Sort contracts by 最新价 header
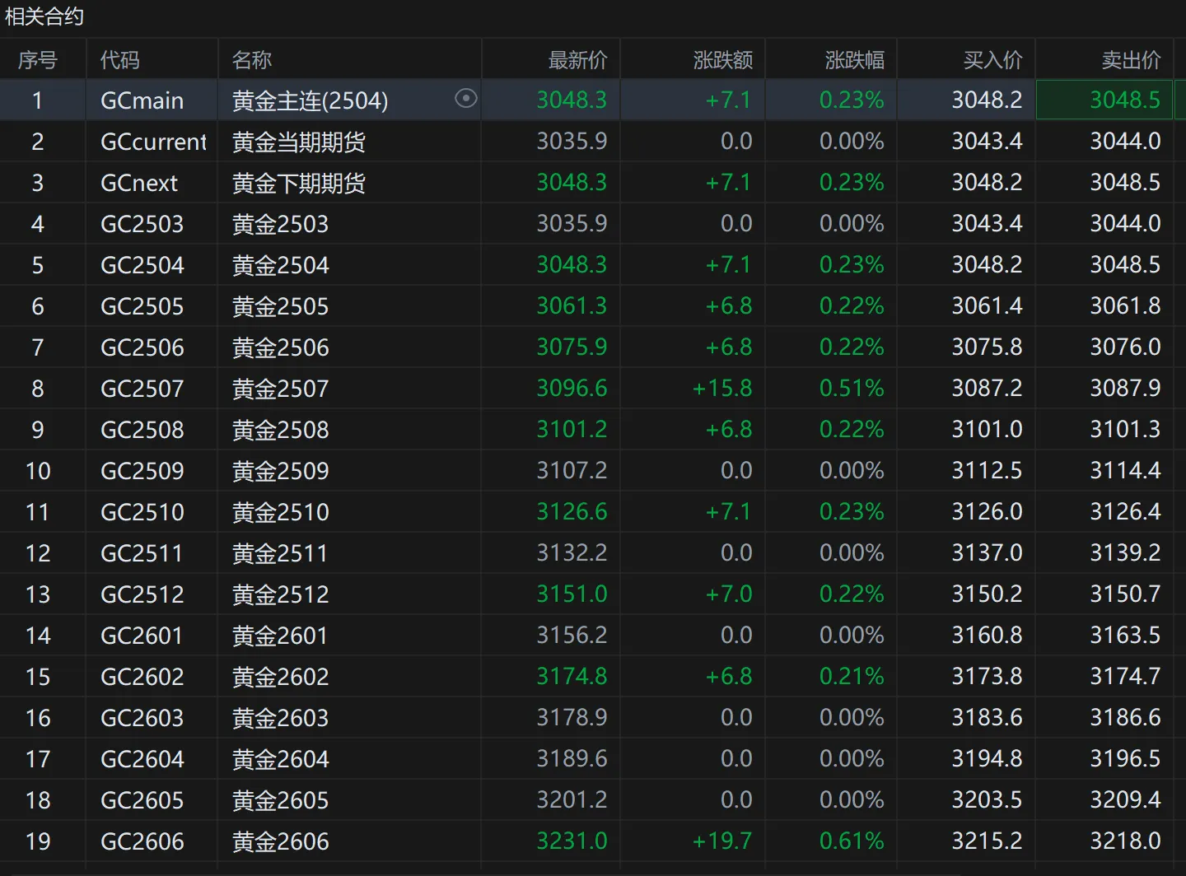 point(577,60)
